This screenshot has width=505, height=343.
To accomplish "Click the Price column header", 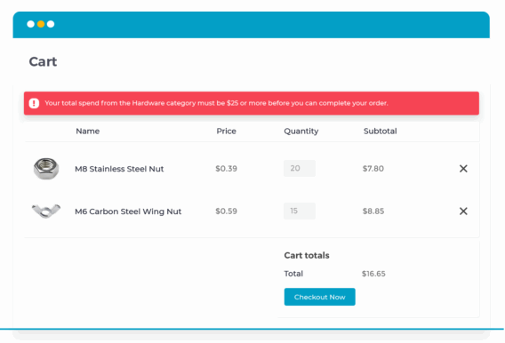I will (x=226, y=131).
